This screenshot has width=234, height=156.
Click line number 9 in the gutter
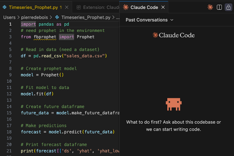tap(10, 75)
